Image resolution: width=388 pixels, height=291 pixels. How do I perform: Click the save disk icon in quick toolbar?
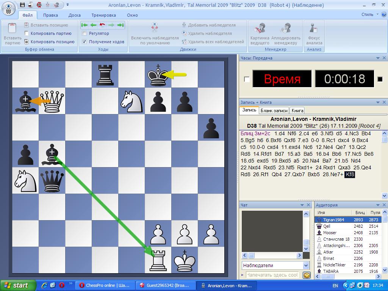pyautogui.click(x=22, y=5)
